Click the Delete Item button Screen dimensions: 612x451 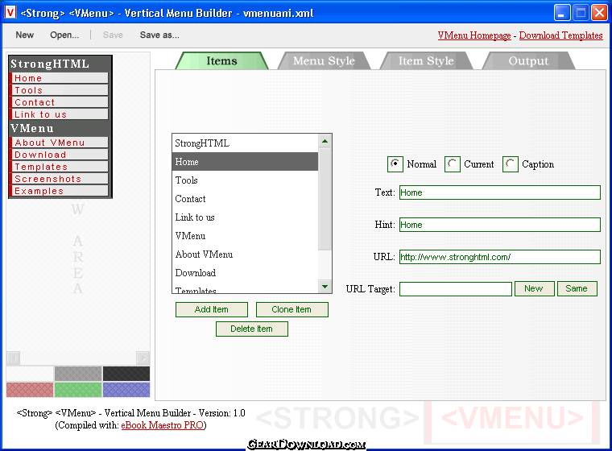pos(252,329)
